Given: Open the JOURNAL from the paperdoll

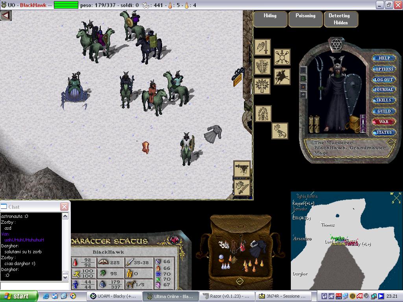Looking at the screenshot, I should tap(384, 90).
